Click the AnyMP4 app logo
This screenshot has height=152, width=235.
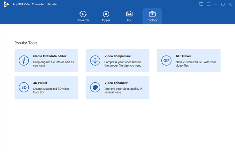point(6,4)
